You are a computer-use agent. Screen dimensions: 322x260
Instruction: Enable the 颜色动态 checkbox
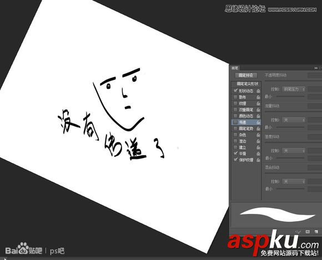235,116
